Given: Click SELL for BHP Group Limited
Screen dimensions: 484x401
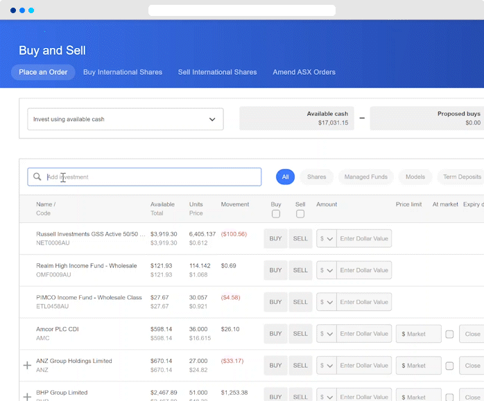Looking at the screenshot, I should click(x=300, y=395).
